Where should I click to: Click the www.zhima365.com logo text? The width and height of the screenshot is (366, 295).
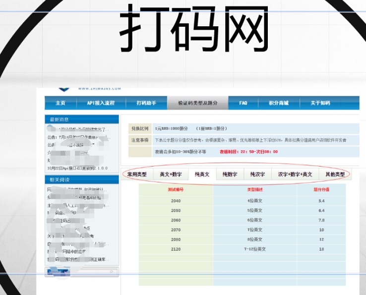pyautogui.click(x=100, y=88)
